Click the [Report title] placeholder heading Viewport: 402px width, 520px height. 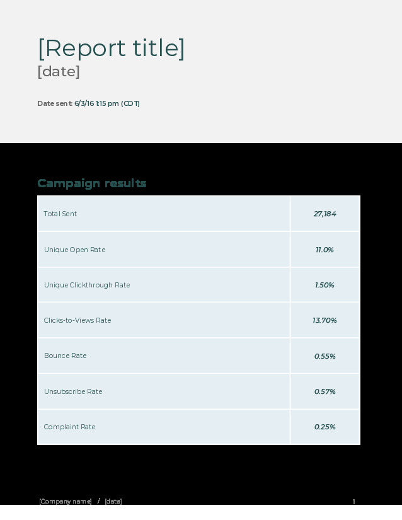[x=111, y=49]
